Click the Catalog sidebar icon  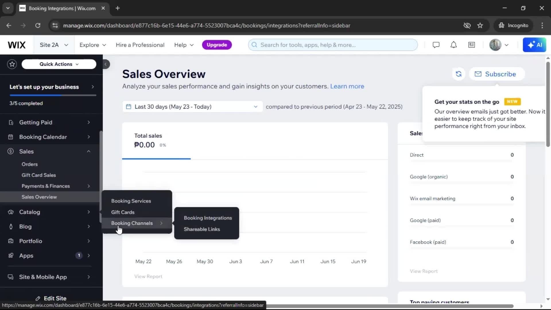11,212
